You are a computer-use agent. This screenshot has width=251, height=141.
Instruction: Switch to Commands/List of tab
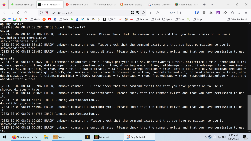pos(104,5)
